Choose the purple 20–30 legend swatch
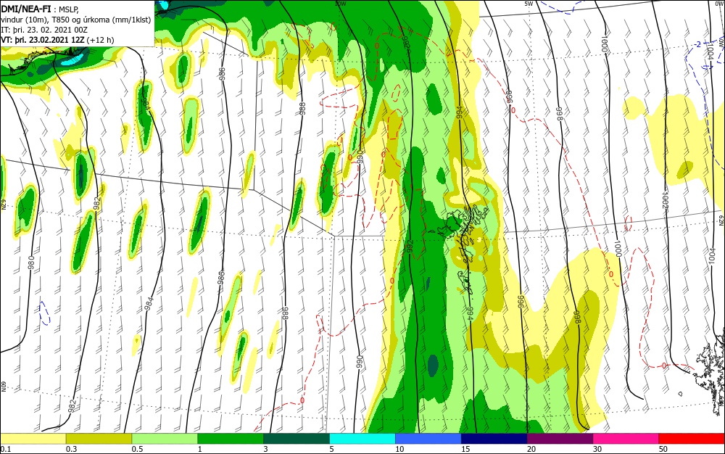This screenshot has height=454, width=725. [x=560, y=439]
